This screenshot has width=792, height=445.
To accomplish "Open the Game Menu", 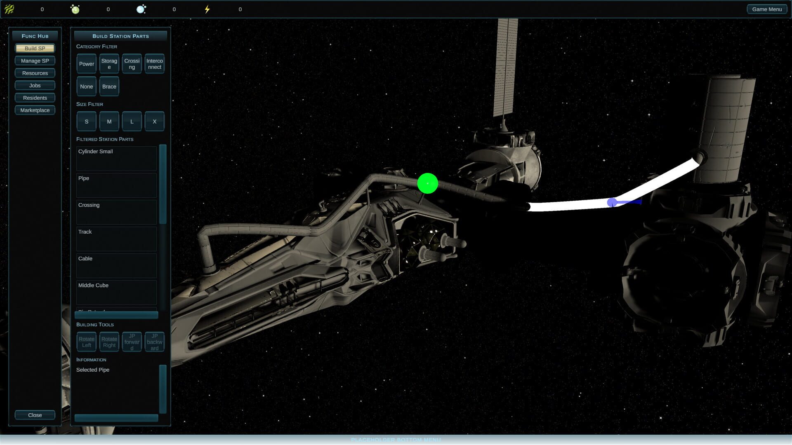I will (x=766, y=9).
